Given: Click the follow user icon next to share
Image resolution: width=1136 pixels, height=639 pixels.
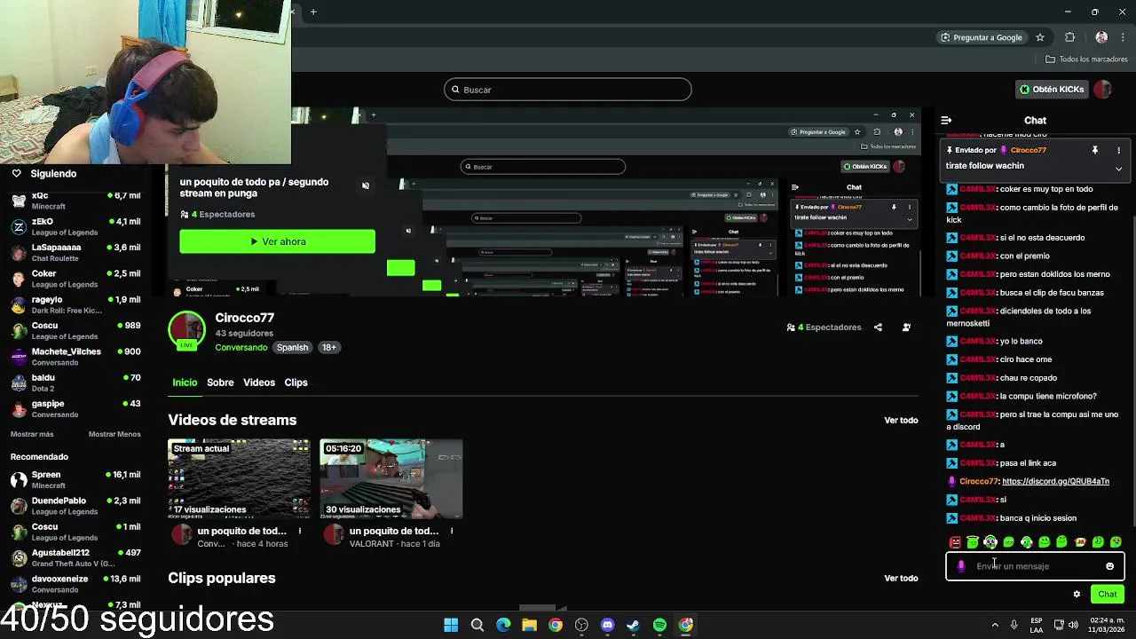Looking at the screenshot, I should pos(906,327).
